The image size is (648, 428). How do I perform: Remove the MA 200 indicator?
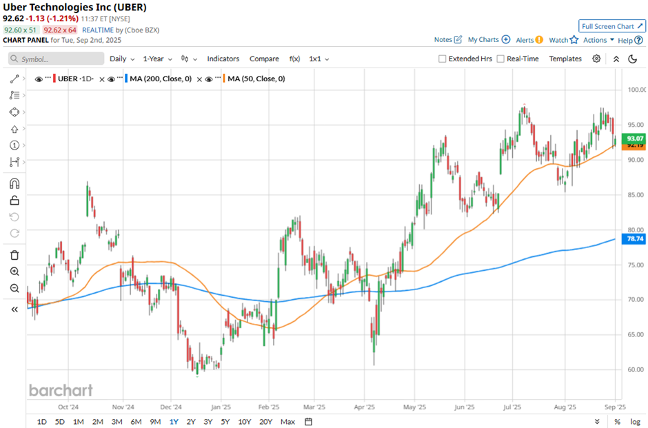(x=199, y=79)
